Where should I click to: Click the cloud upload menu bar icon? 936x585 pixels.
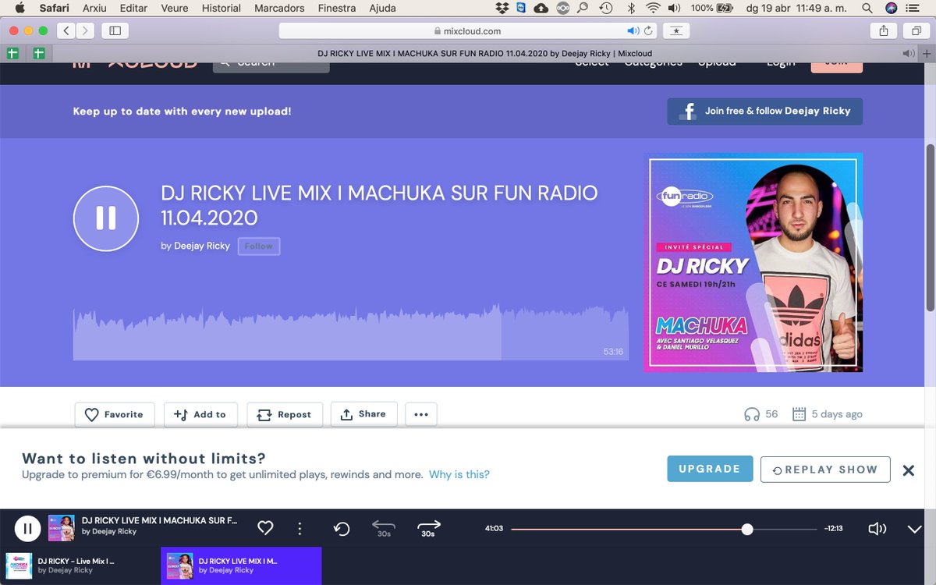coord(541,8)
